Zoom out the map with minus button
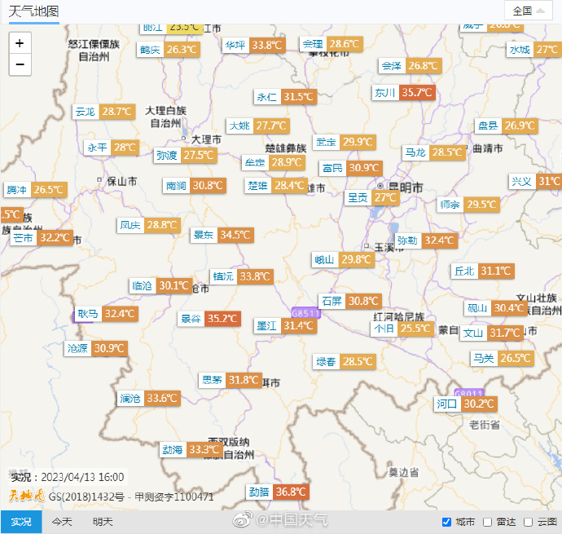The width and height of the screenshot is (562, 534). (x=20, y=64)
